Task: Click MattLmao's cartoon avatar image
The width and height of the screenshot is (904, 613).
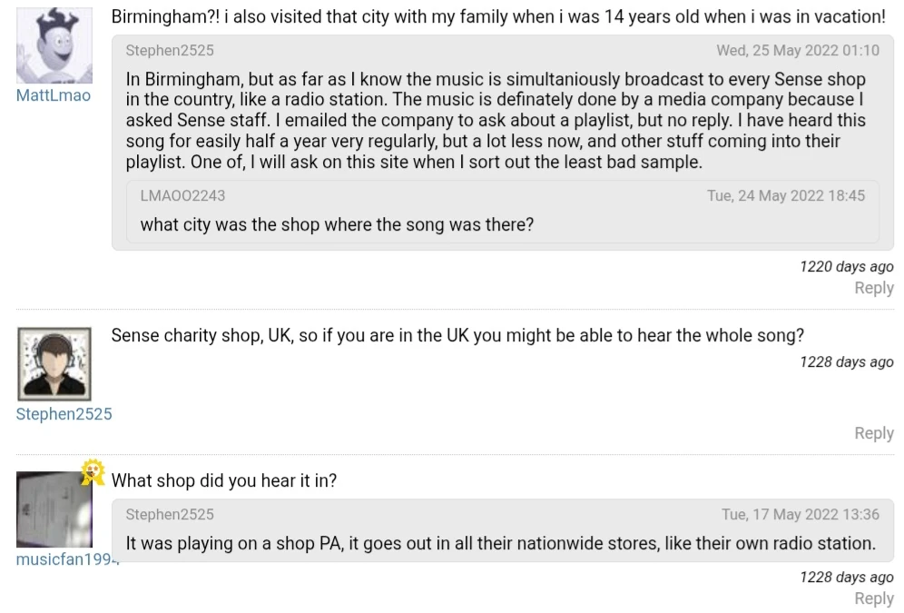Action: pos(54,45)
